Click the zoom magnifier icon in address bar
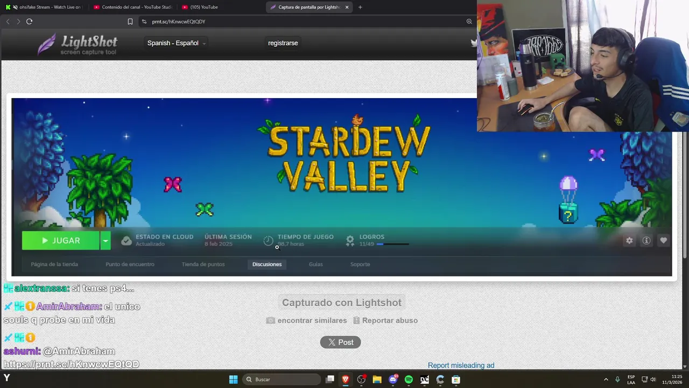Screen dimensions: 689x388 469,22
